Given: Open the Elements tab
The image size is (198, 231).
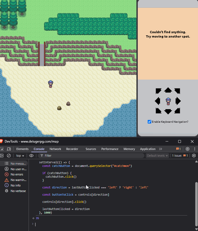Looking at the screenshot, I should [x=22, y=149].
